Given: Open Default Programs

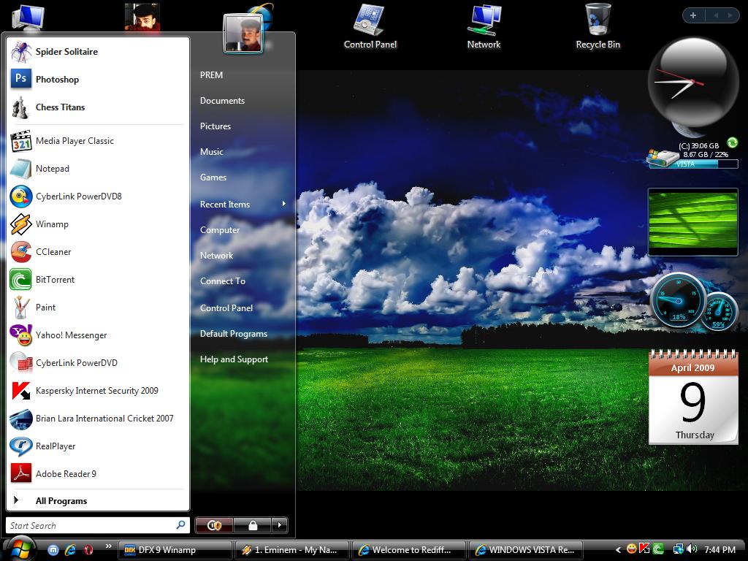Looking at the screenshot, I should (x=233, y=333).
